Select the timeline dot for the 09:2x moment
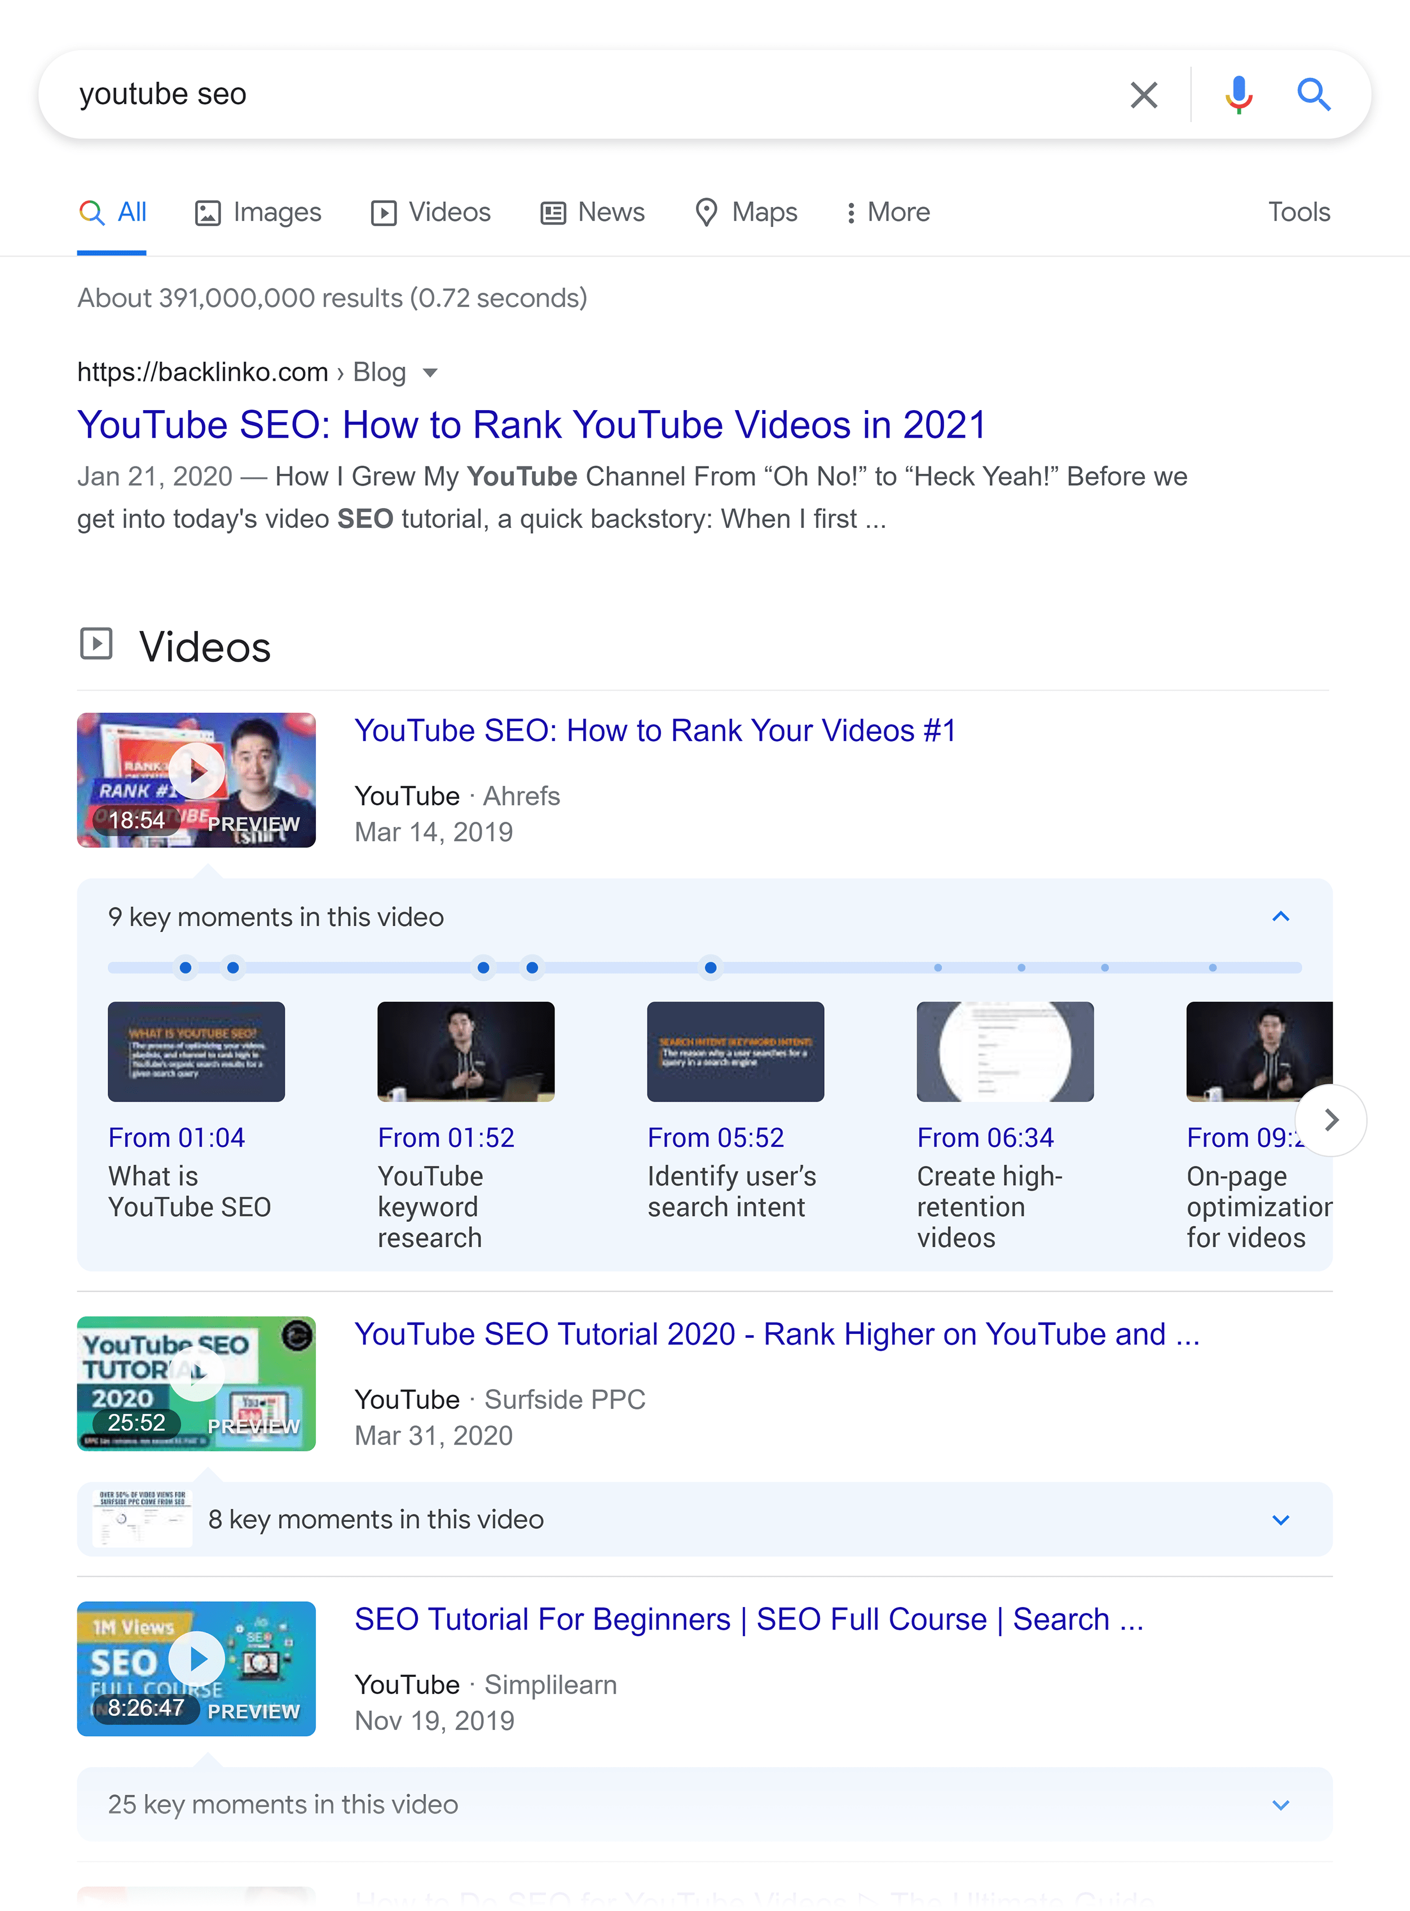This screenshot has width=1410, height=1911. coord(710,968)
